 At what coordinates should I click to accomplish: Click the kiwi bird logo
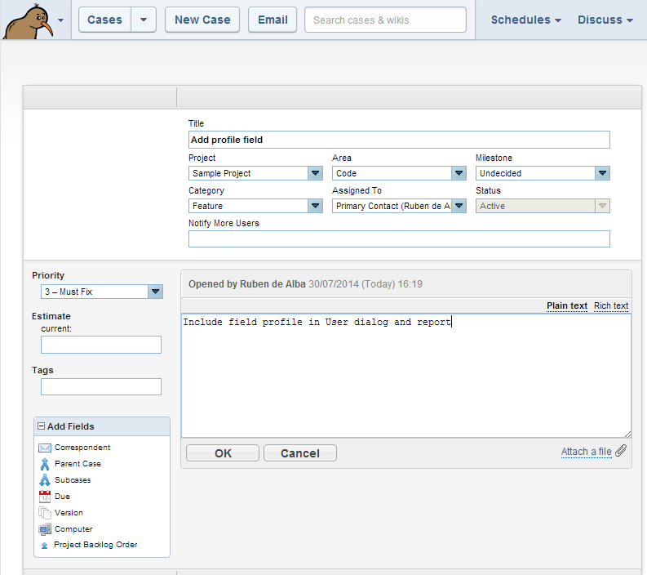pyautogui.click(x=28, y=21)
